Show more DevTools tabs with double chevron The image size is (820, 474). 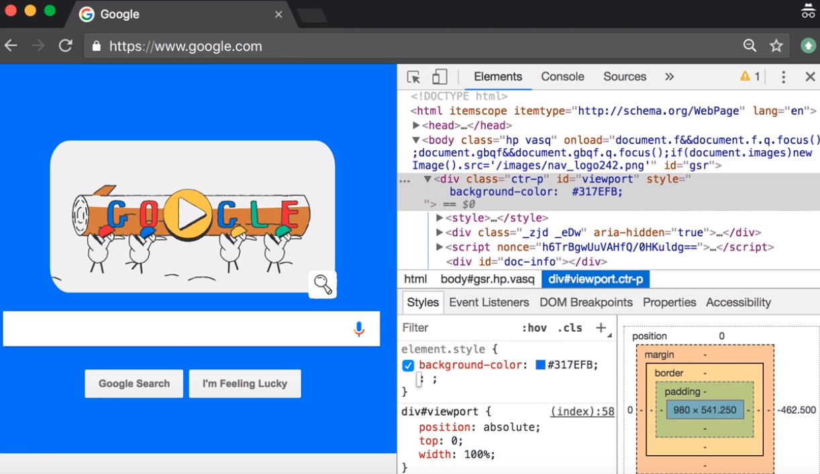(669, 76)
